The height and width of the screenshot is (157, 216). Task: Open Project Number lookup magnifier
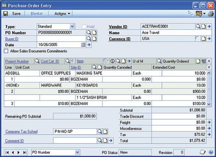click(37, 61)
